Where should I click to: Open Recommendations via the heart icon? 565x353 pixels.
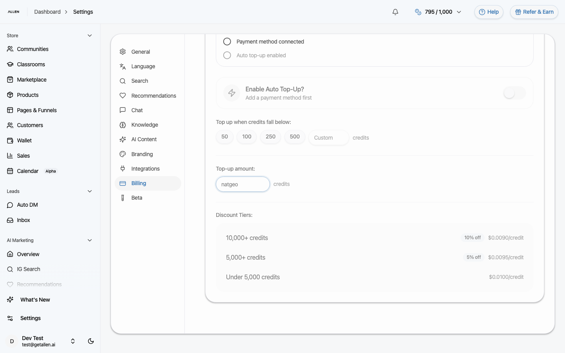pos(123,95)
